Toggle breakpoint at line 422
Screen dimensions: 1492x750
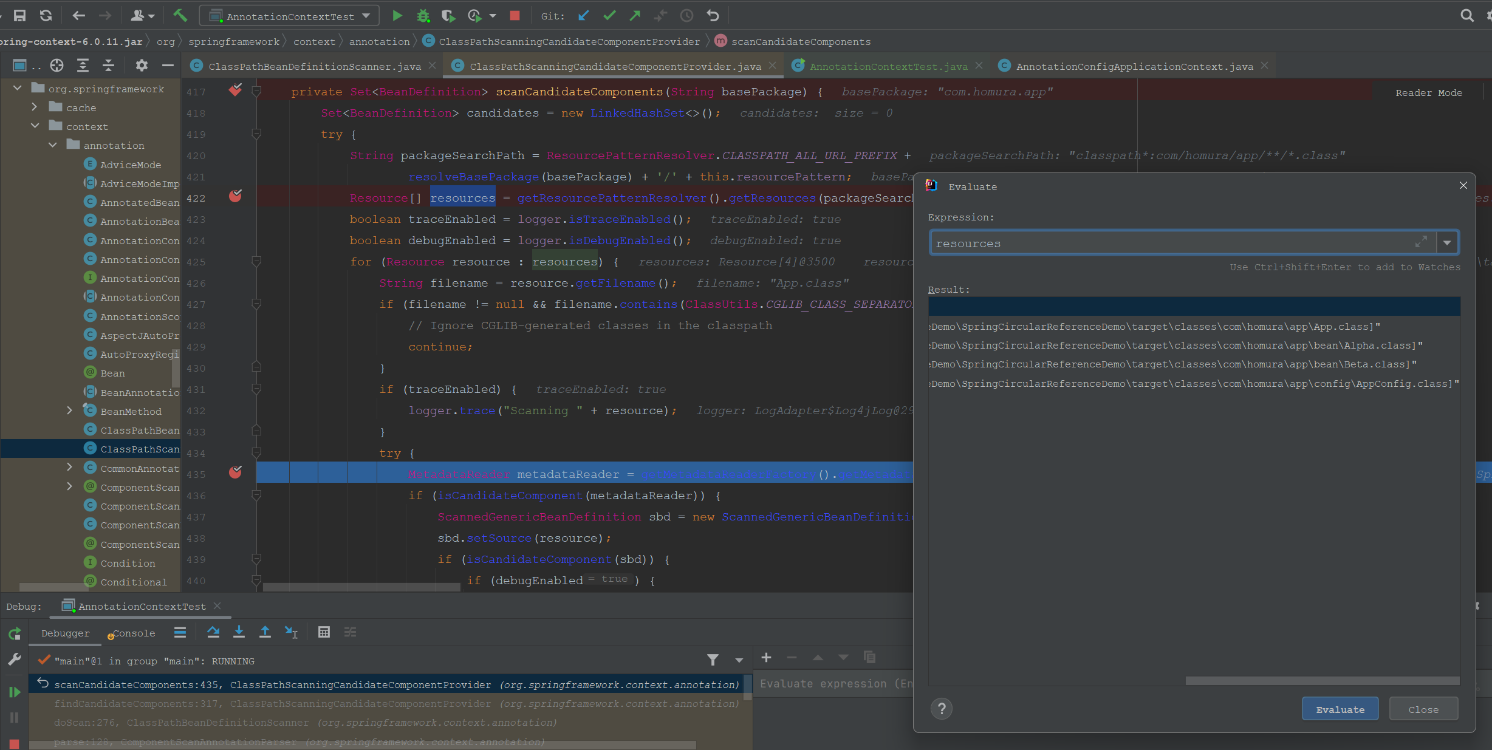tap(235, 196)
